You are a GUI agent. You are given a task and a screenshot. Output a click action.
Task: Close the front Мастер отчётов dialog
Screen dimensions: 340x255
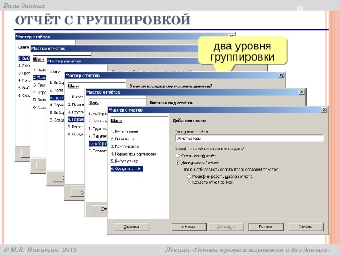tap(324, 110)
